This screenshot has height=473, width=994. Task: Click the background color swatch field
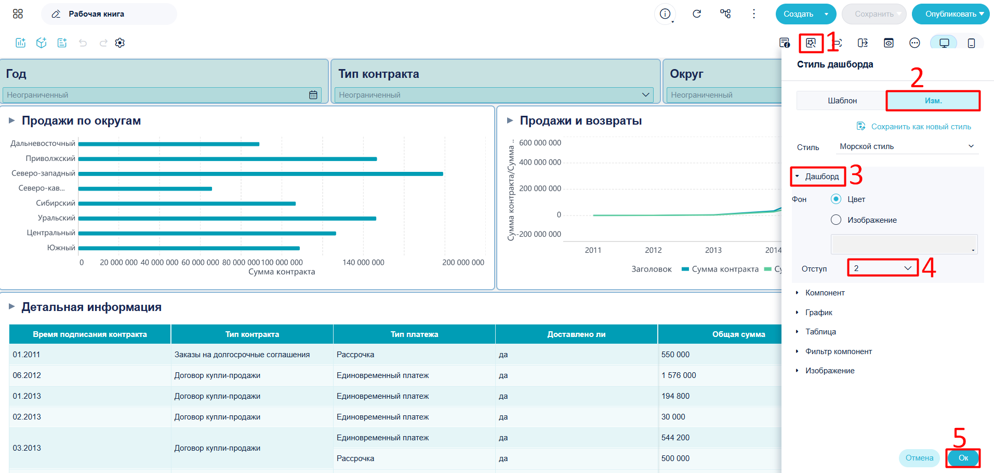point(904,245)
